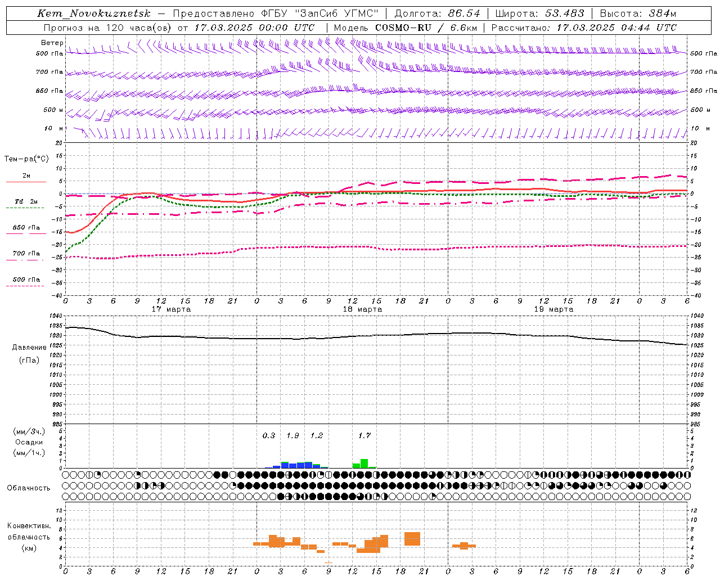Click the dotted pink line sample under 500 гПа legend
This screenshot has width=720, height=576.
pos(25,286)
